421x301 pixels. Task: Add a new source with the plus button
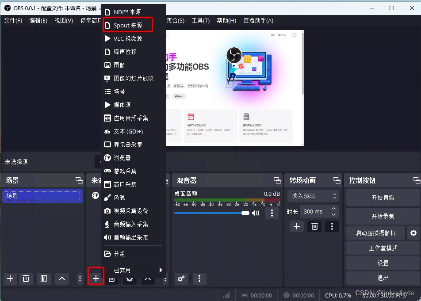click(x=96, y=278)
